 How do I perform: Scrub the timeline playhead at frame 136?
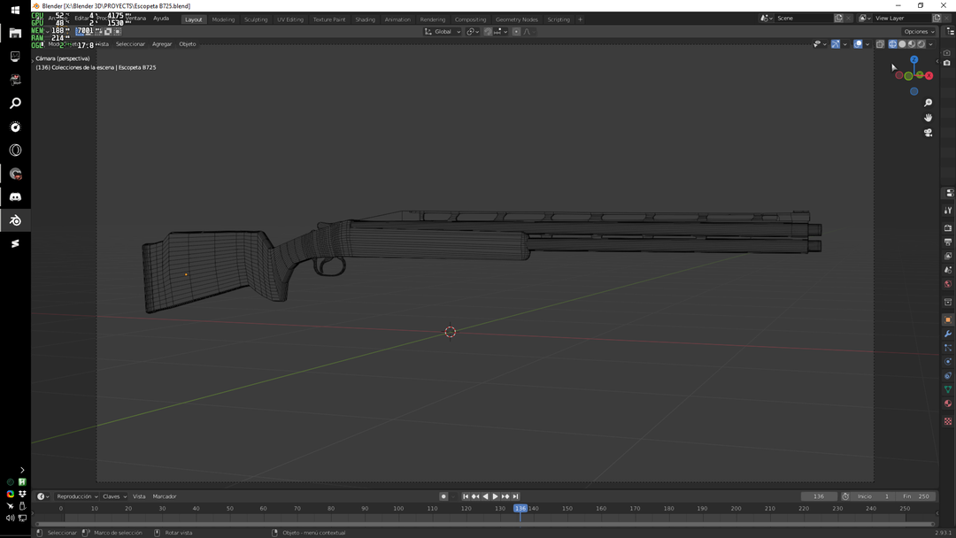[521, 509]
